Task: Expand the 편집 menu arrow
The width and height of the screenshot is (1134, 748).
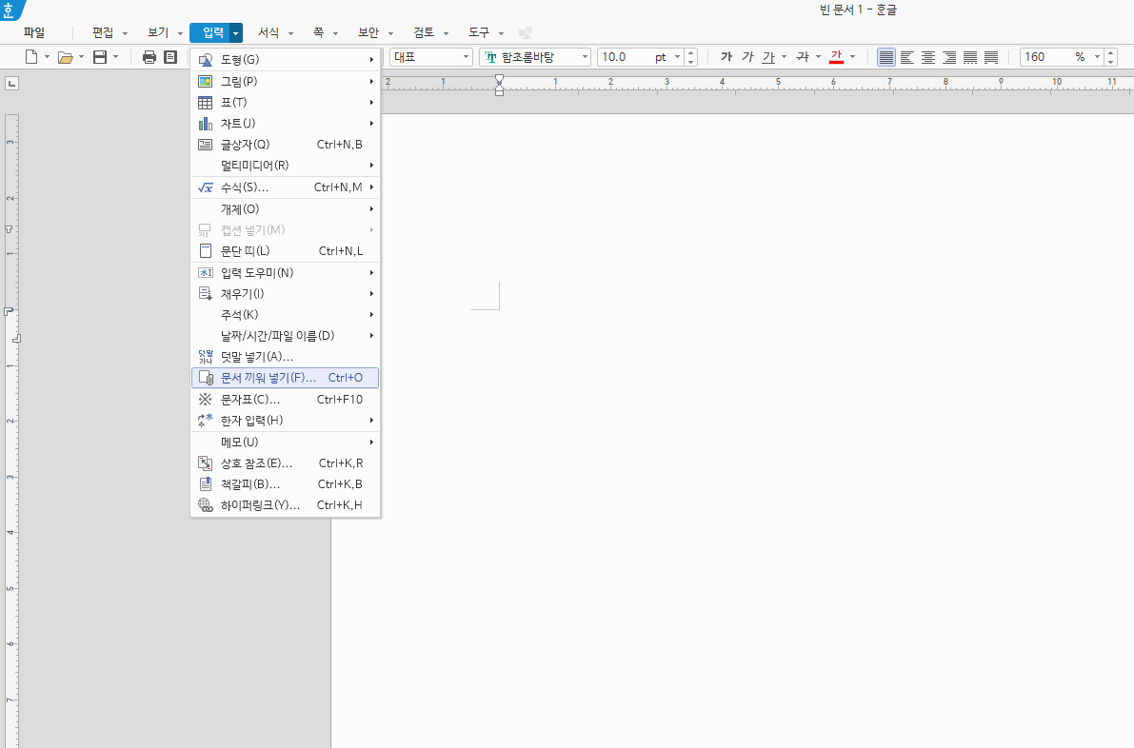Action: 125,33
